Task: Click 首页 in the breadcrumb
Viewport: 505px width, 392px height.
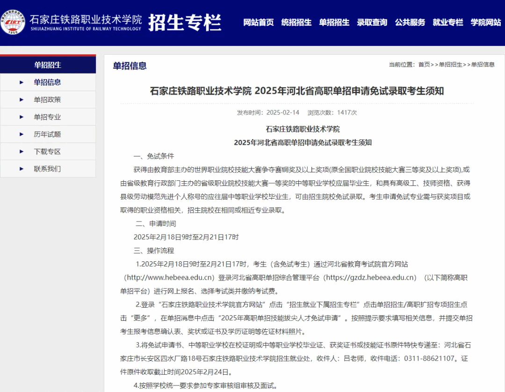Action: (x=424, y=65)
